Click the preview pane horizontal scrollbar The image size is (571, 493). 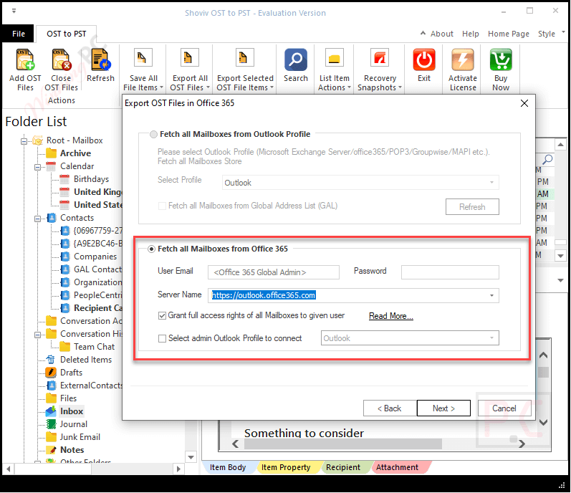coord(342,444)
